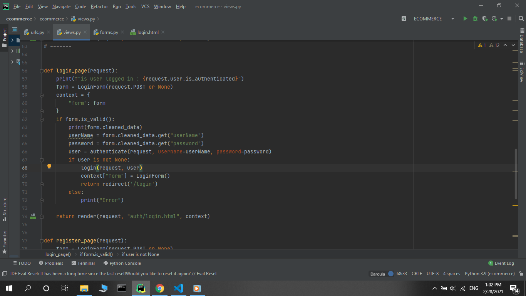The image size is (526, 296).
Task: Run the ECOMMERCE configuration with green play button
Action: pyautogui.click(x=465, y=18)
